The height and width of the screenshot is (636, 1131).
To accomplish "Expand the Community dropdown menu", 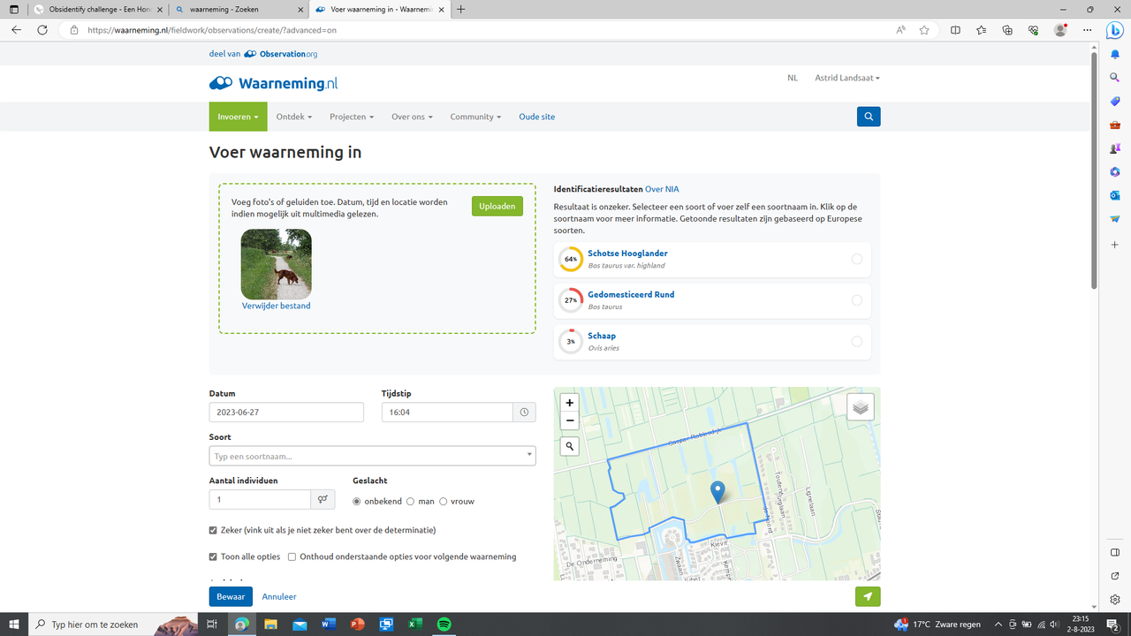I will tap(475, 117).
